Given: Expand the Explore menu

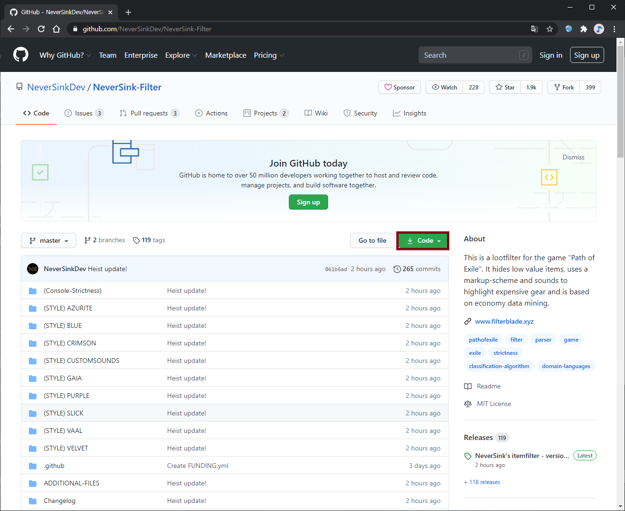Looking at the screenshot, I should (181, 55).
